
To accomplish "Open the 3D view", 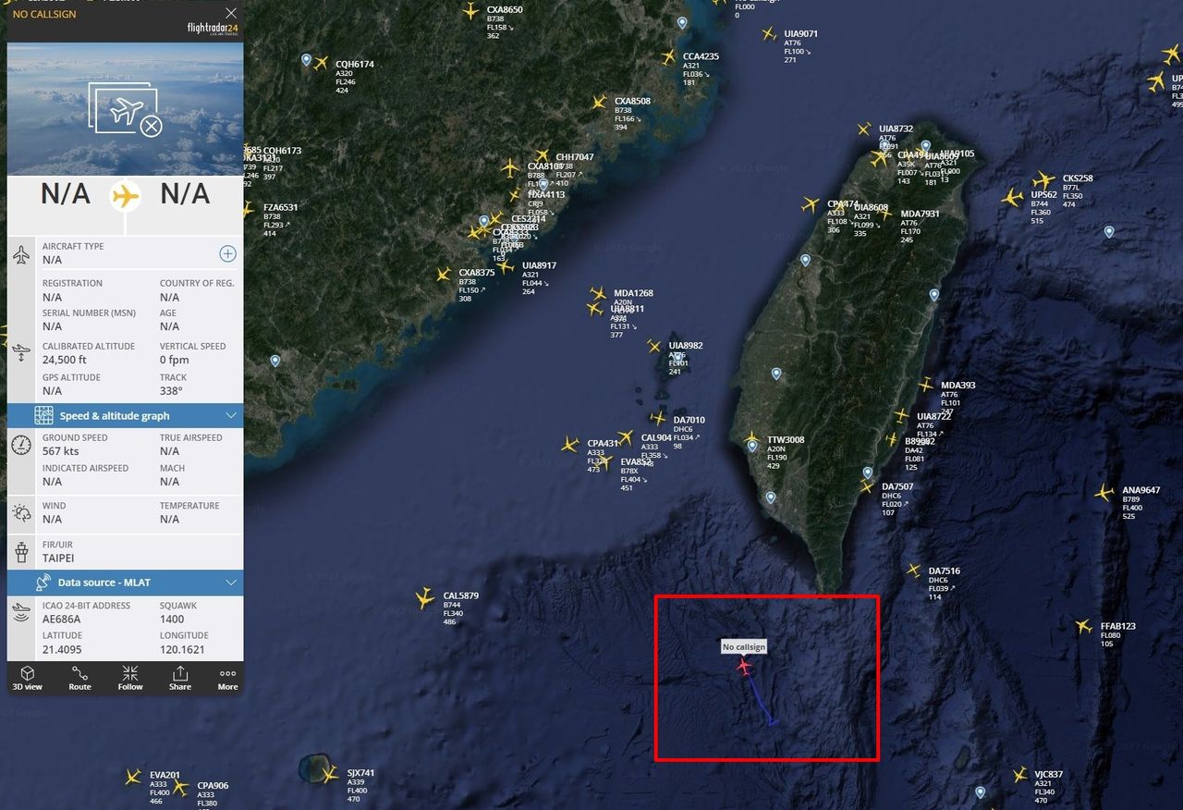I will pos(28,678).
